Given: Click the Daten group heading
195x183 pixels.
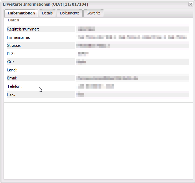Looking at the screenshot, I should tap(13, 20).
